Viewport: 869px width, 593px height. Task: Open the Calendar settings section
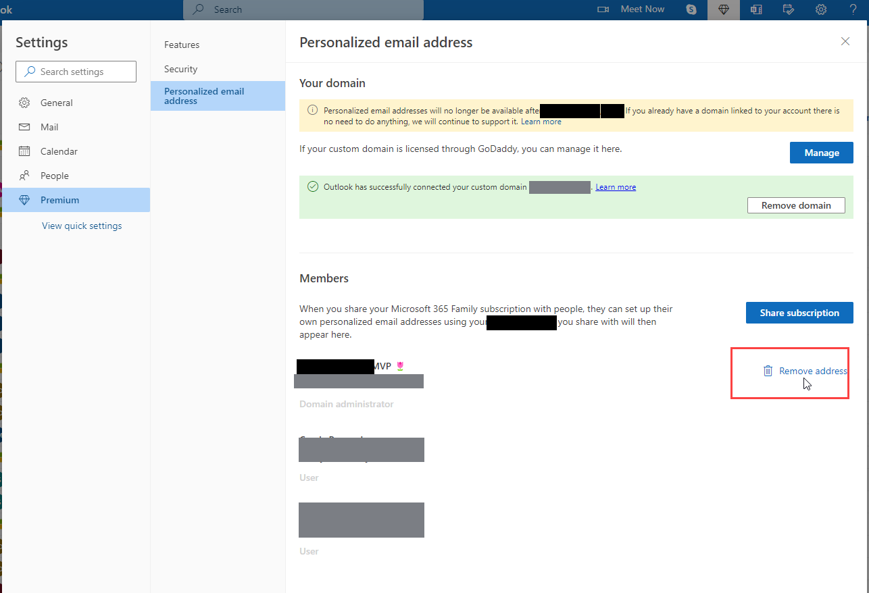(61, 151)
